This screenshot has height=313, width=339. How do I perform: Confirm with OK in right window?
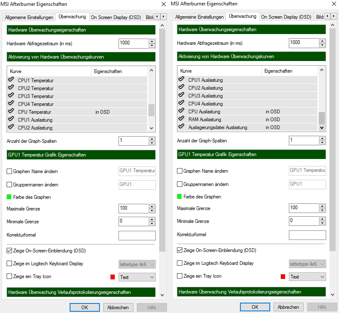(x=255, y=307)
